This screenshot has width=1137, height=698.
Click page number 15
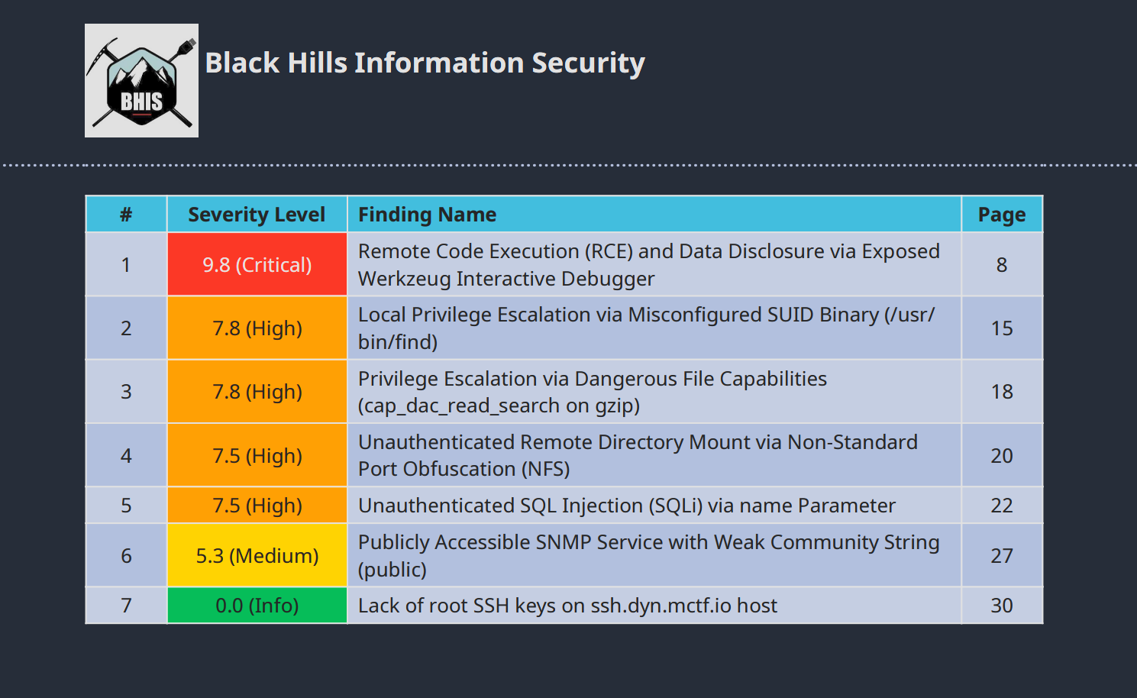1002,328
